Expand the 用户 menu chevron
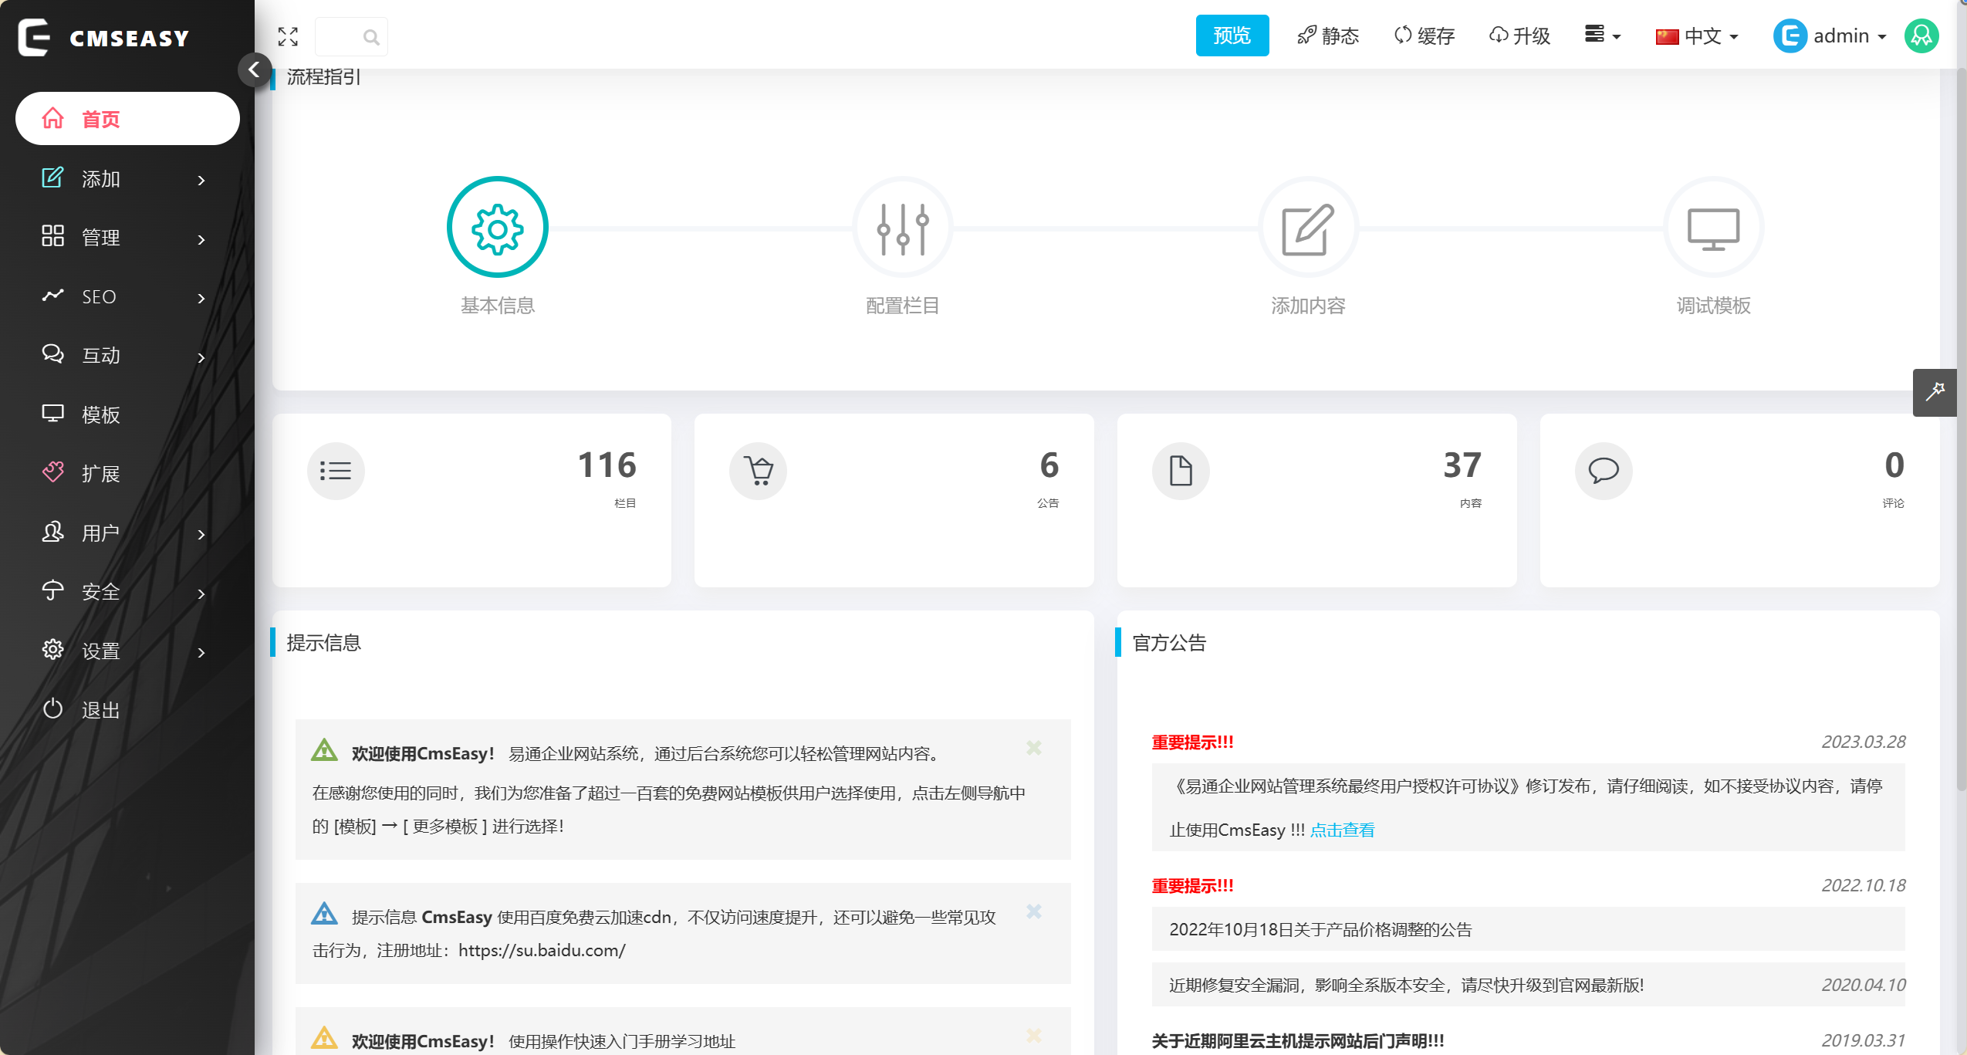1967x1055 pixels. click(x=201, y=534)
